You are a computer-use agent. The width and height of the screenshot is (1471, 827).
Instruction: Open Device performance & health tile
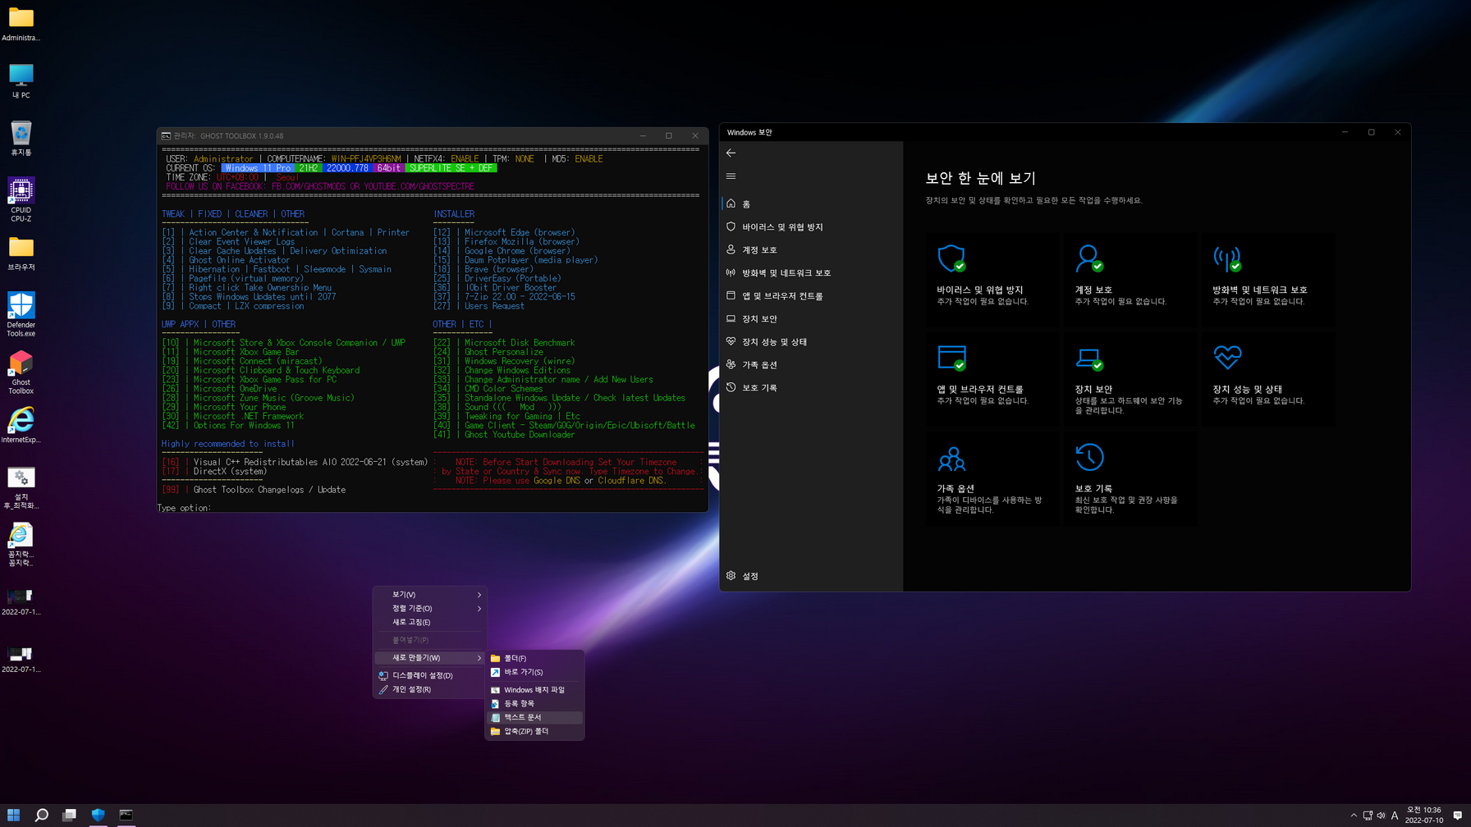tap(1268, 378)
